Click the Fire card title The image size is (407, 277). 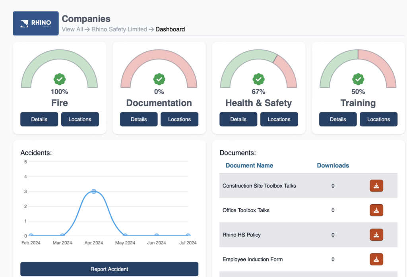tap(60, 103)
